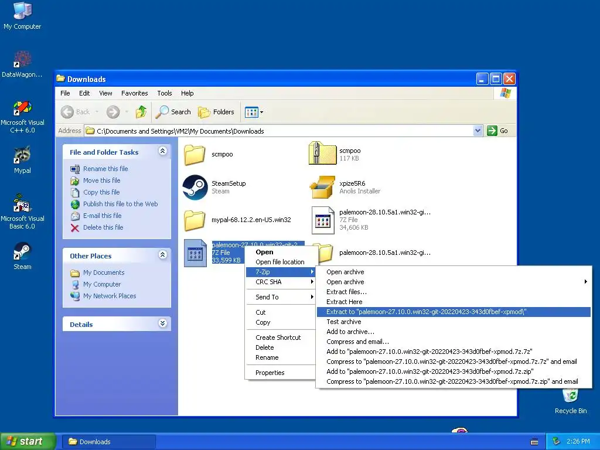Open the File menu
The width and height of the screenshot is (600, 450).
point(65,93)
